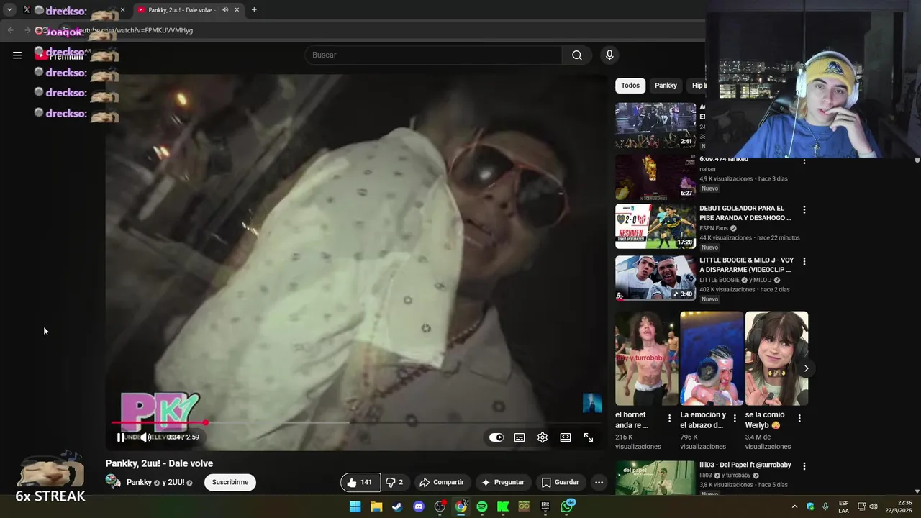921x518 pixels.
Task: Open player settings gear
Action: click(x=543, y=437)
